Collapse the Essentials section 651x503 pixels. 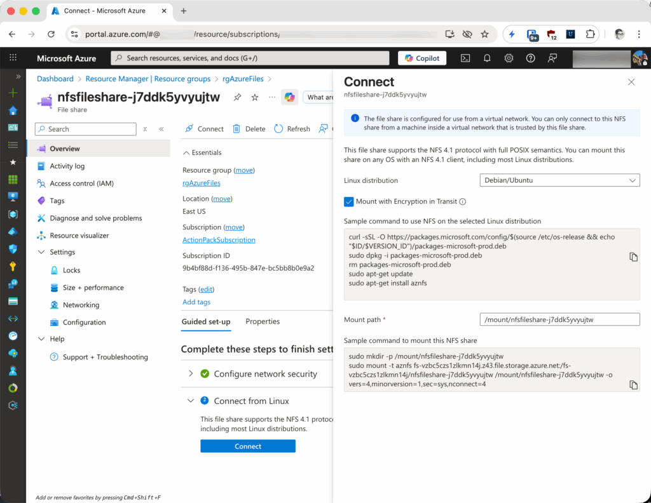[186, 152]
